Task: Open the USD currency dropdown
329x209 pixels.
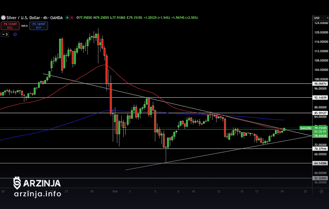Action: click(x=319, y=18)
